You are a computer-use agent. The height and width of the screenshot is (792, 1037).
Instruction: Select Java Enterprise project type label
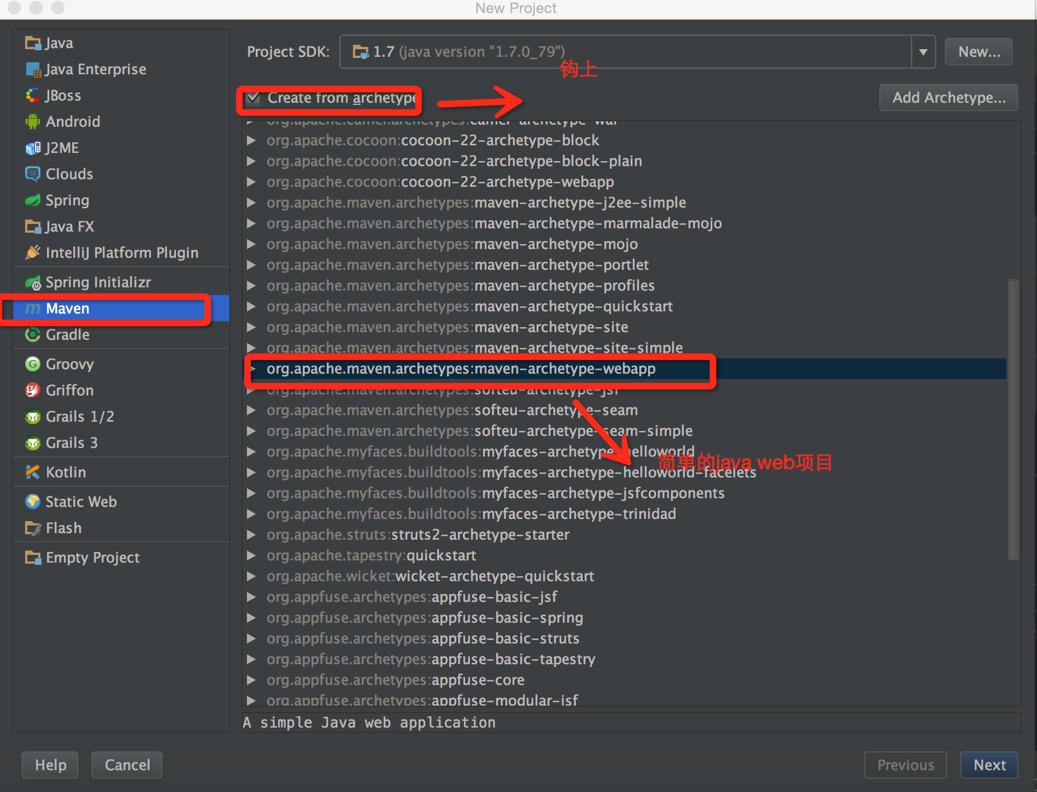click(x=96, y=69)
